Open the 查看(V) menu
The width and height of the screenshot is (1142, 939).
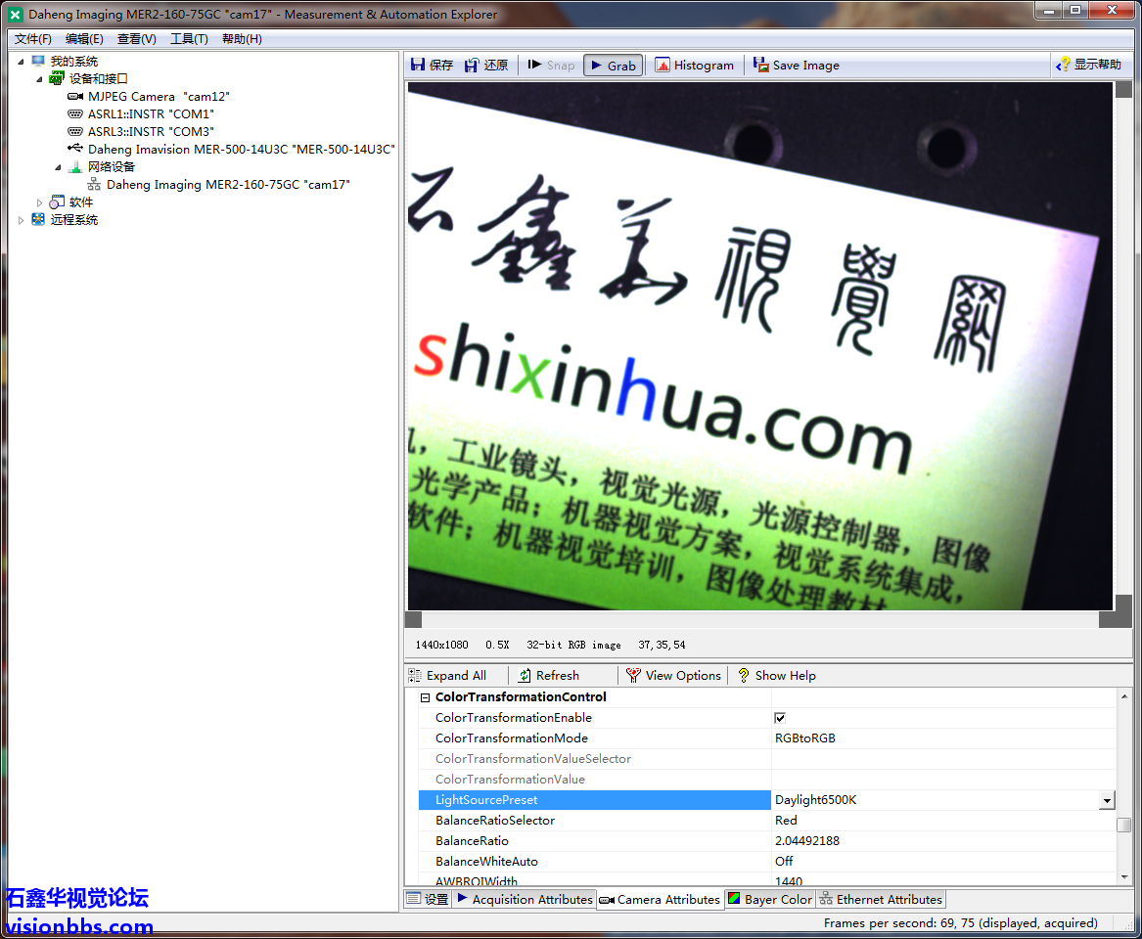pyautogui.click(x=137, y=39)
